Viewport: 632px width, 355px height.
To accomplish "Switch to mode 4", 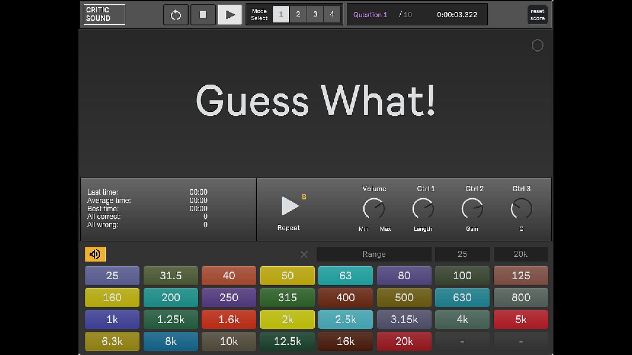I will click(x=332, y=14).
